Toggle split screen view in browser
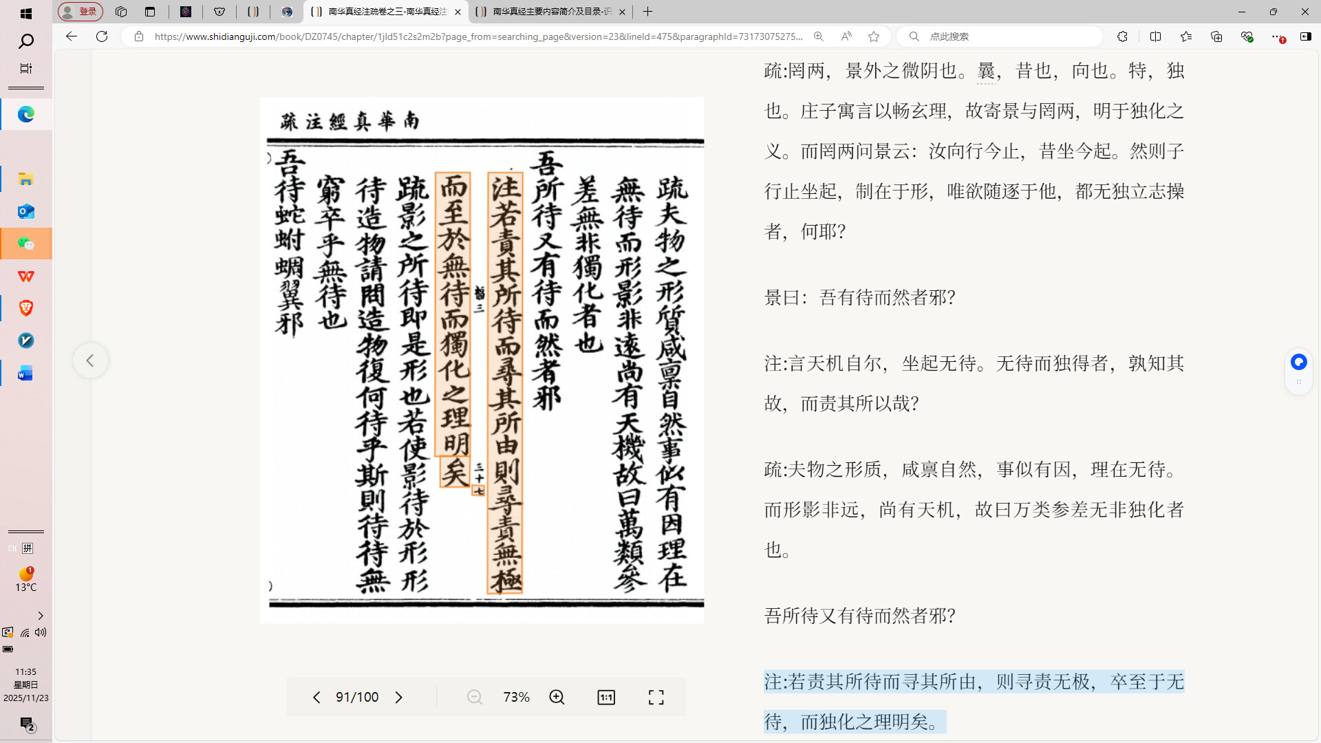This screenshot has height=743, width=1321. coord(1155,36)
